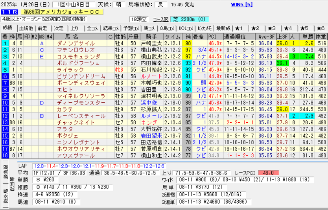Open the ★6 bookmark tab
The width and height of the screenshot is (328, 210).
[320, 28]
